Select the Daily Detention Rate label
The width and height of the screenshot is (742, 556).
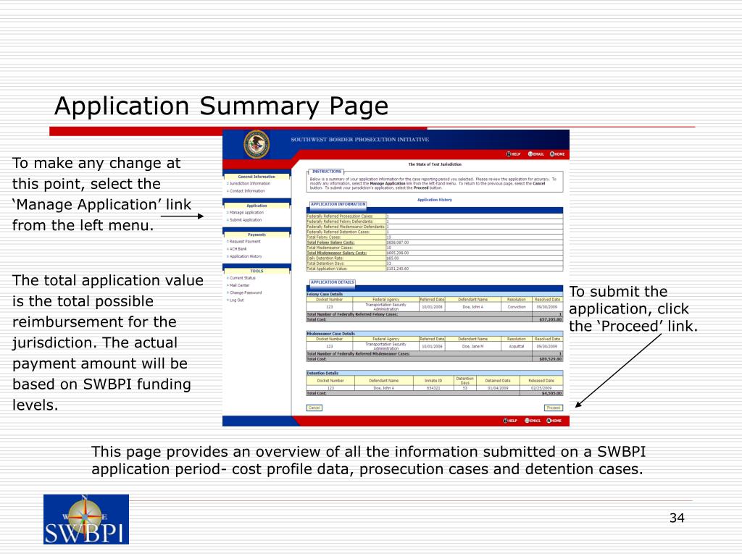point(325,258)
